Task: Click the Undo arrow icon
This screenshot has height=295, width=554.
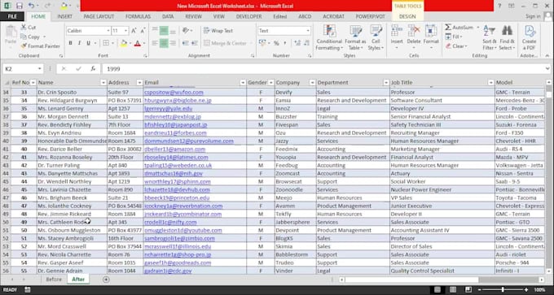Action: click(x=31, y=6)
